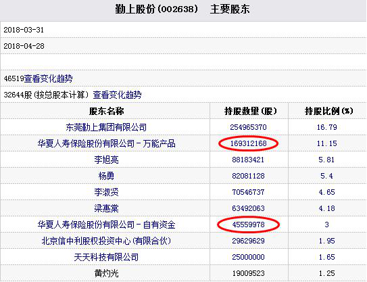
Task: Click the 持股数量(股) column header
Action: tap(251, 111)
